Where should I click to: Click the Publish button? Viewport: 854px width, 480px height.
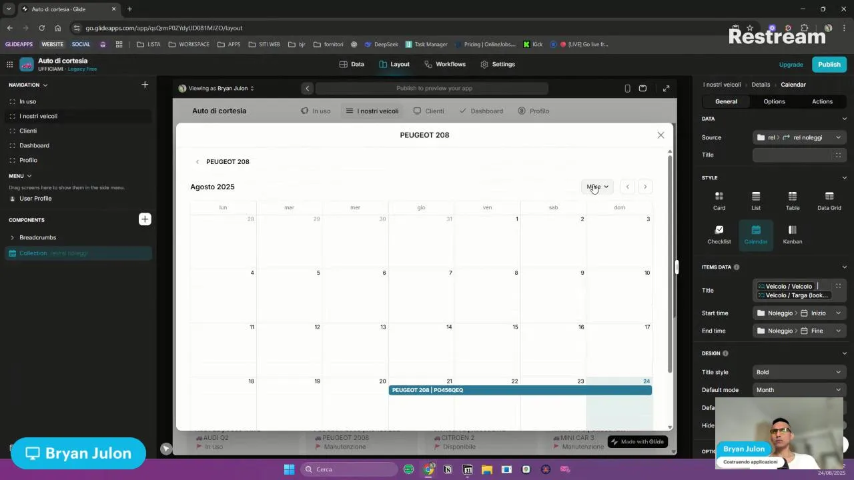[x=829, y=65]
